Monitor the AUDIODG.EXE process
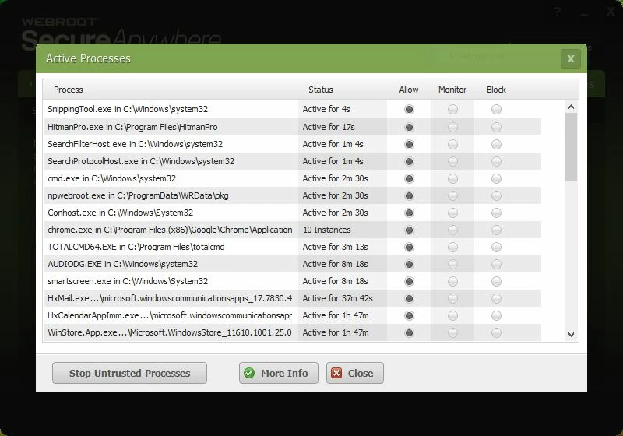The height and width of the screenshot is (436, 623). 452,264
